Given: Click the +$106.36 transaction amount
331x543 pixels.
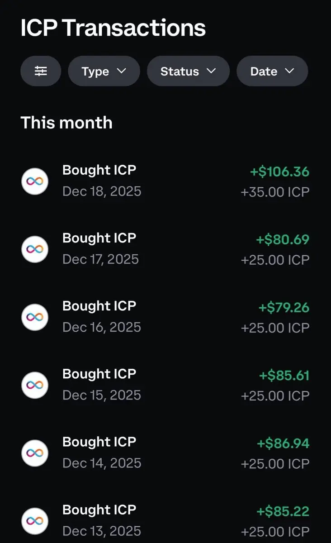Looking at the screenshot, I should point(280,172).
